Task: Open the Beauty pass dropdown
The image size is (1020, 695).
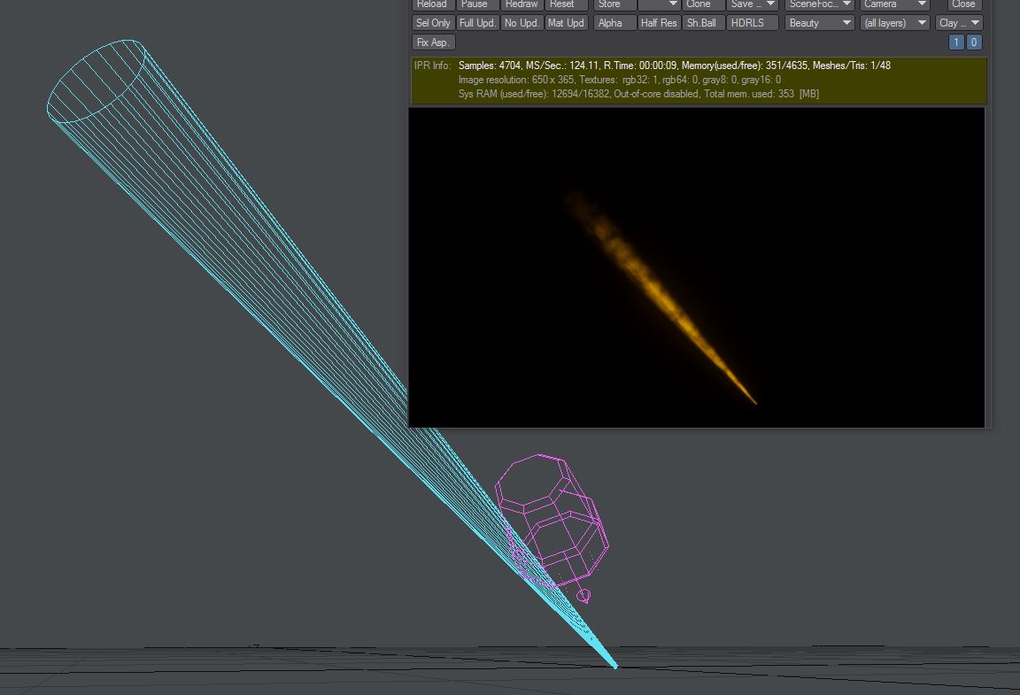Action: coord(820,23)
